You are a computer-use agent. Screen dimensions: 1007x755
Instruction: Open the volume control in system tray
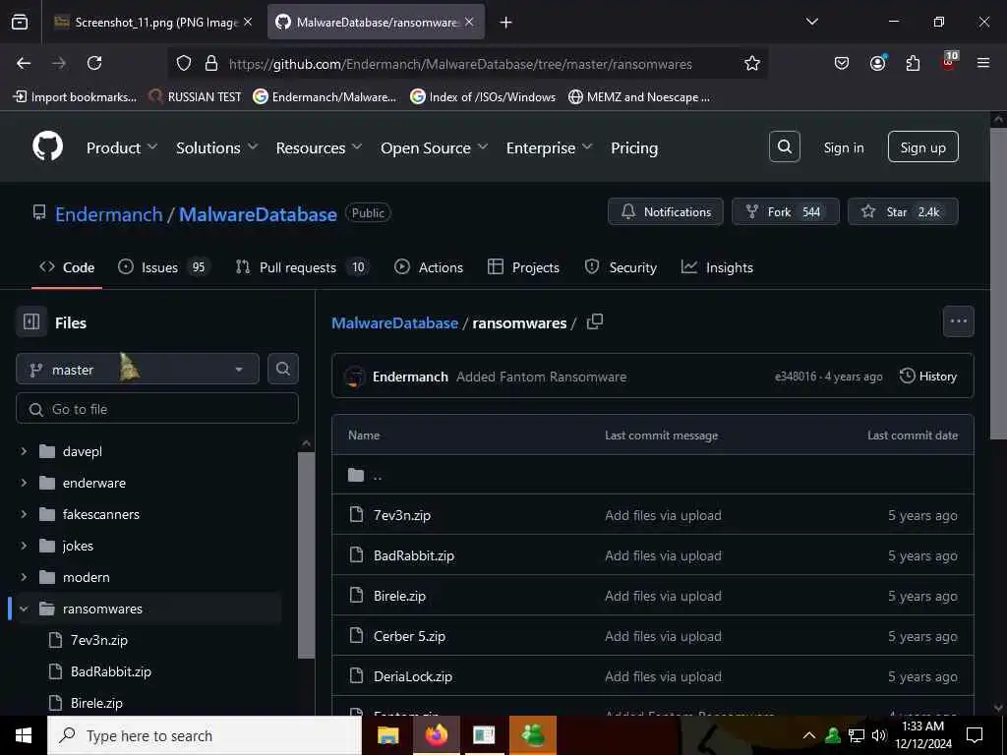point(878,735)
